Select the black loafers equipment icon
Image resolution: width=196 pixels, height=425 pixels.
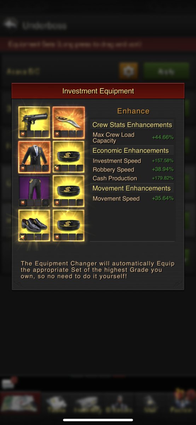pos(34,225)
